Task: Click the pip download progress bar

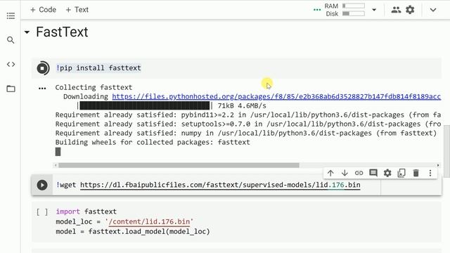Action: pyautogui.click(x=145, y=105)
